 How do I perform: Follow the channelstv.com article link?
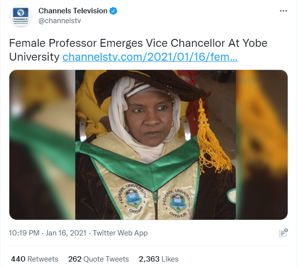point(150,57)
